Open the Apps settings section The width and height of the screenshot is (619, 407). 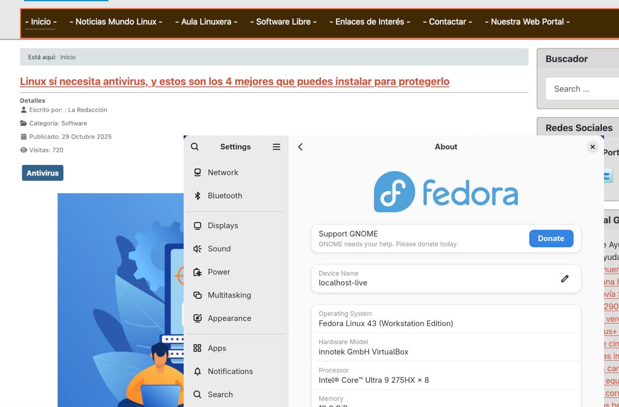tap(217, 348)
